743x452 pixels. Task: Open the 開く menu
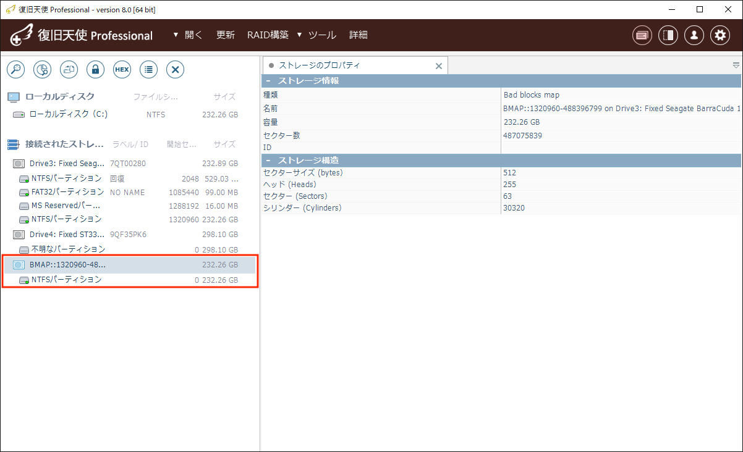click(x=193, y=35)
